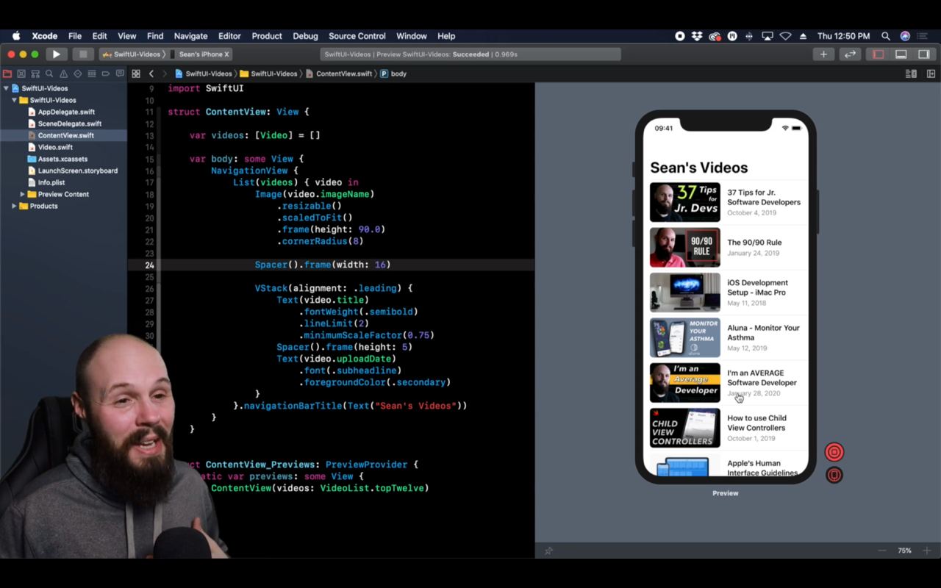Show the Report navigator
941x588 pixels.
pyautogui.click(x=119, y=73)
